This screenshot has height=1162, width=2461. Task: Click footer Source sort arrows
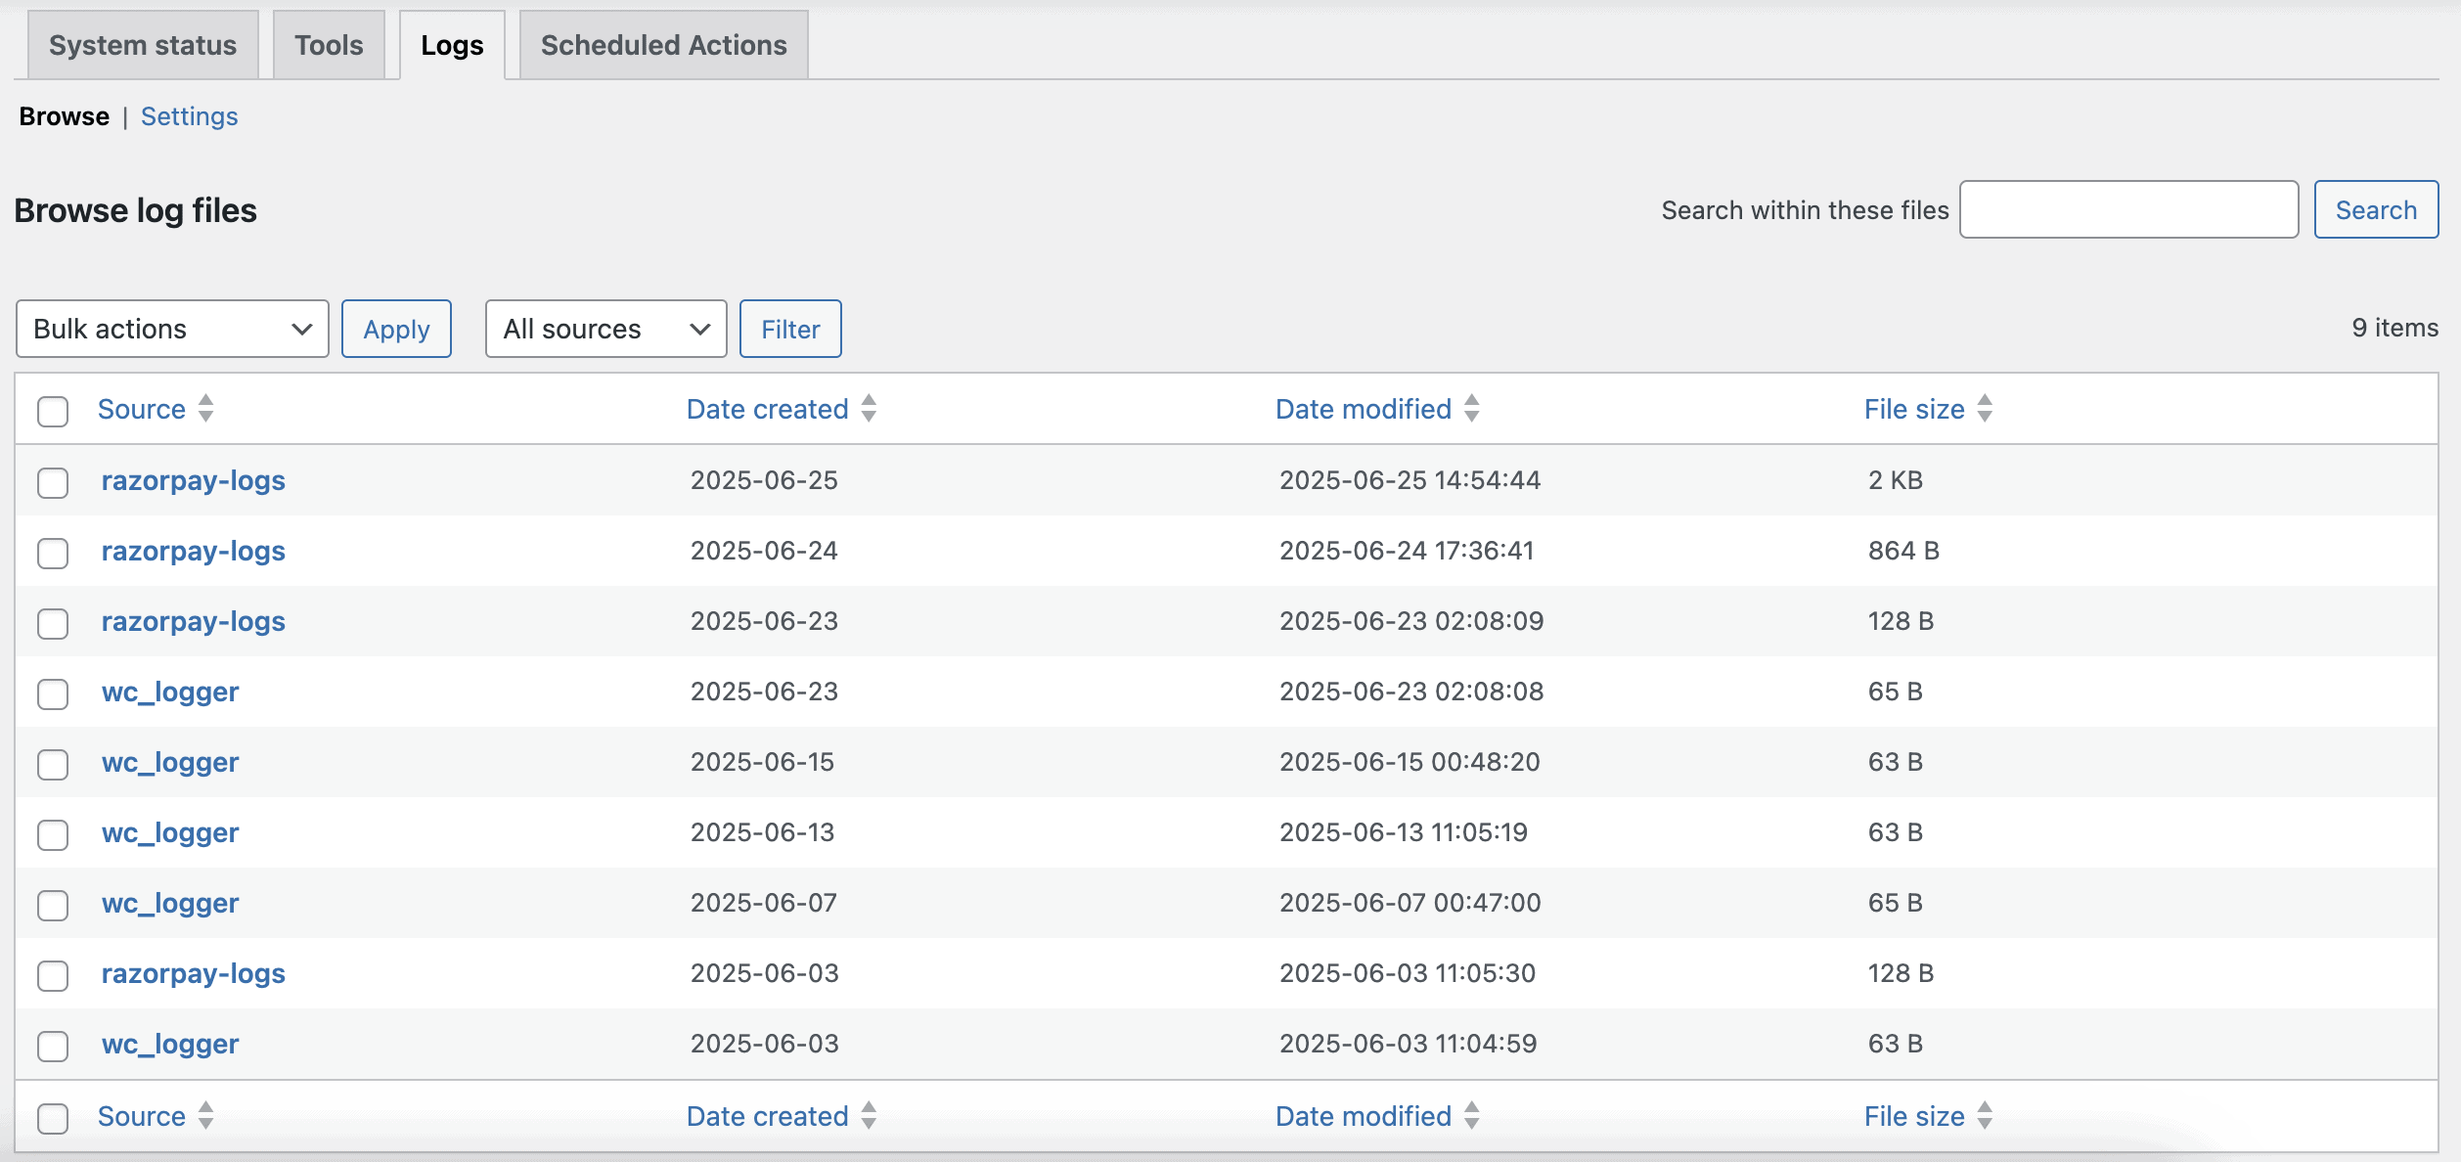tap(205, 1116)
